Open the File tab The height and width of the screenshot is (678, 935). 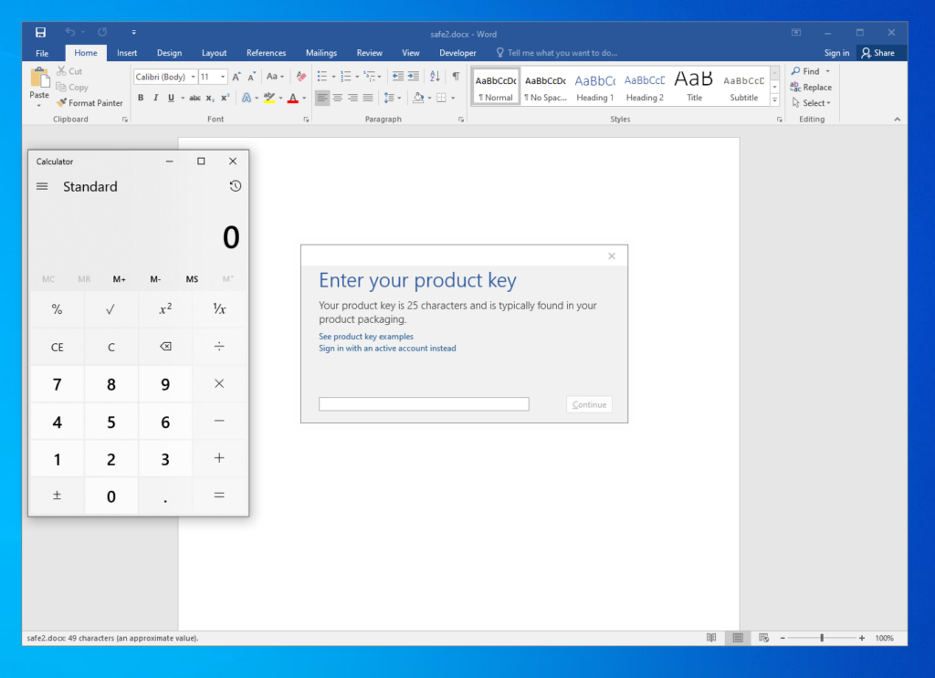click(x=42, y=53)
